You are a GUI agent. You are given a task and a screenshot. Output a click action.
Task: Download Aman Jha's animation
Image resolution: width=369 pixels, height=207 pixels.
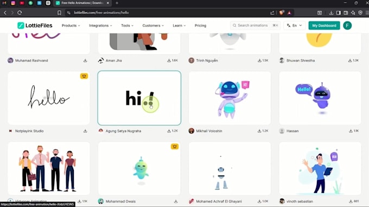point(172,61)
